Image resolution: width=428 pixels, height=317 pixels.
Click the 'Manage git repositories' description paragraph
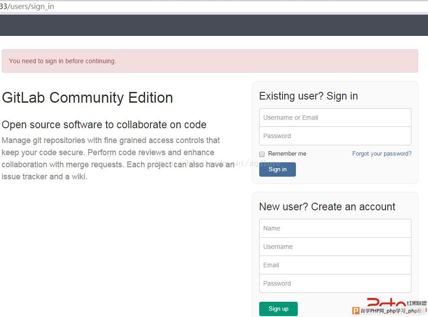(118, 159)
